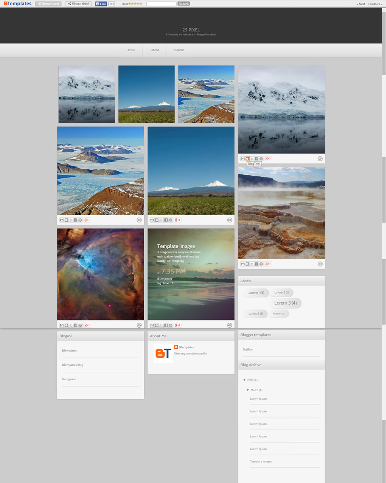Open the SkyBlue template link
Screen dimensions: 386x483
pyautogui.click(x=247, y=349)
